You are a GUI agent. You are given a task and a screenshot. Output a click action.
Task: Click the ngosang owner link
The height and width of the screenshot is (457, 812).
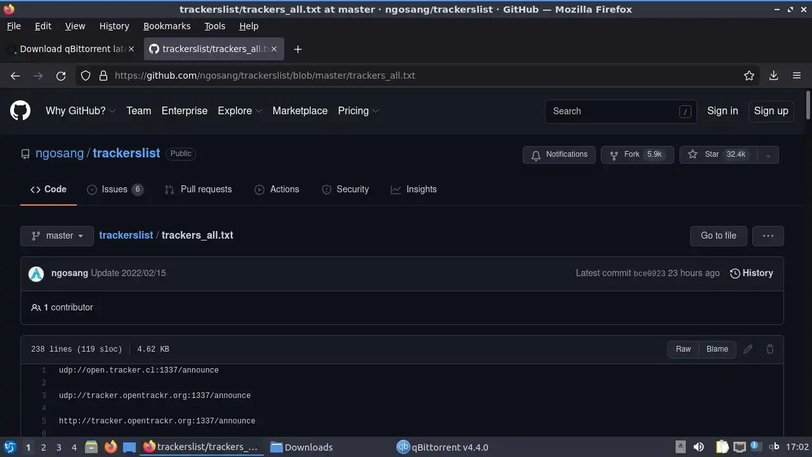pos(60,154)
